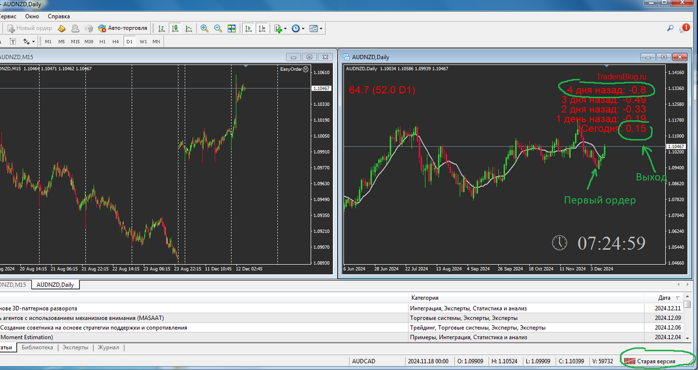Click the AUDCAD status bar entry
The height and width of the screenshot is (370, 698).
[364, 361]
